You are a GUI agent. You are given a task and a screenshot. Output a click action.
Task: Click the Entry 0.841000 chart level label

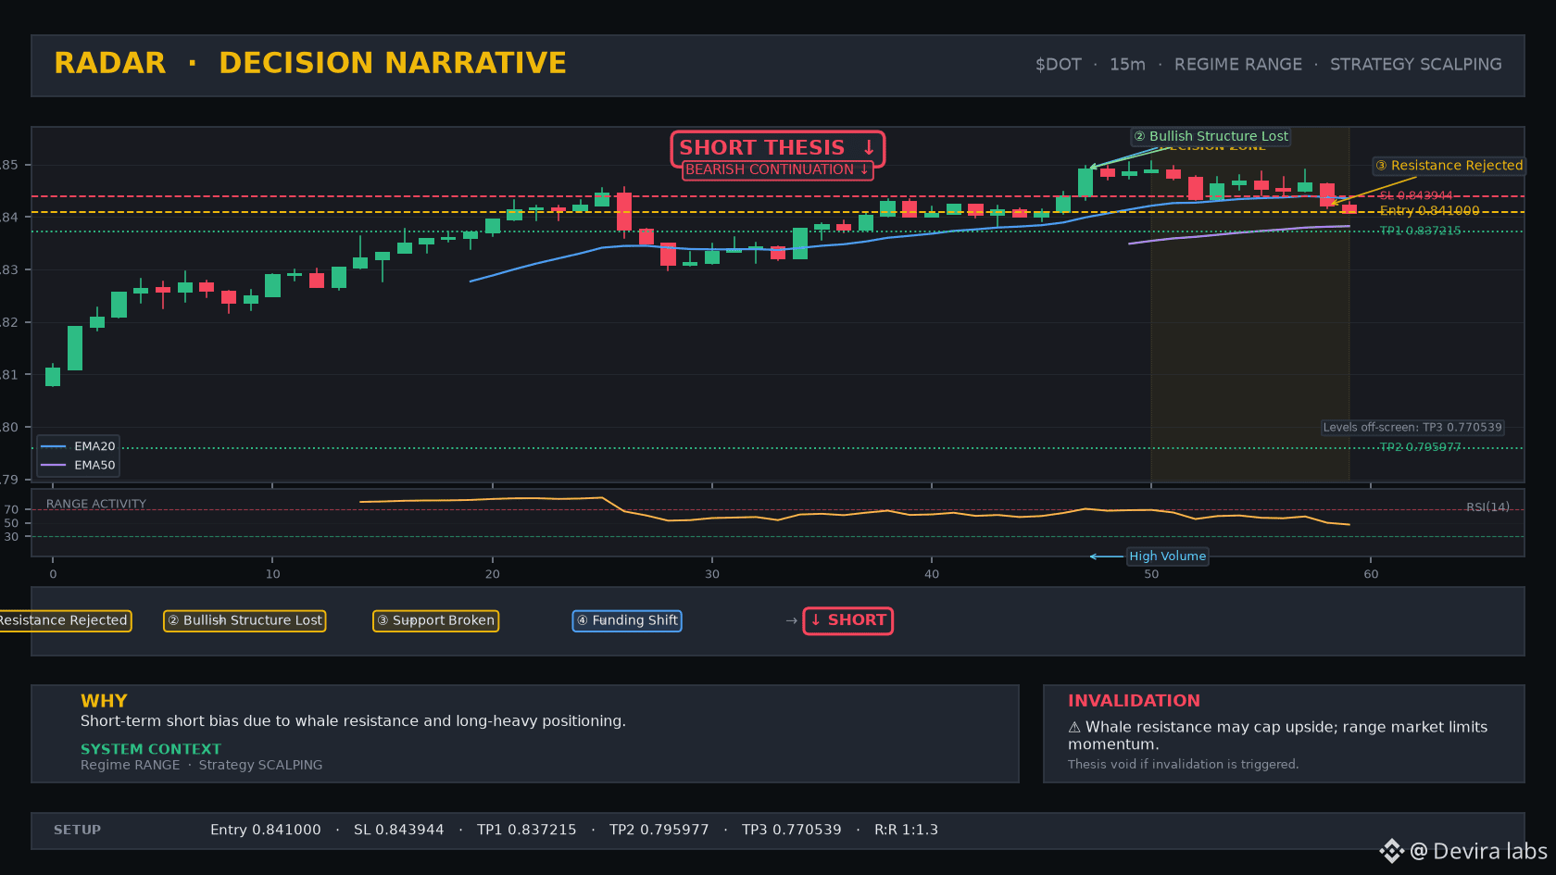tap(1429, 211)
